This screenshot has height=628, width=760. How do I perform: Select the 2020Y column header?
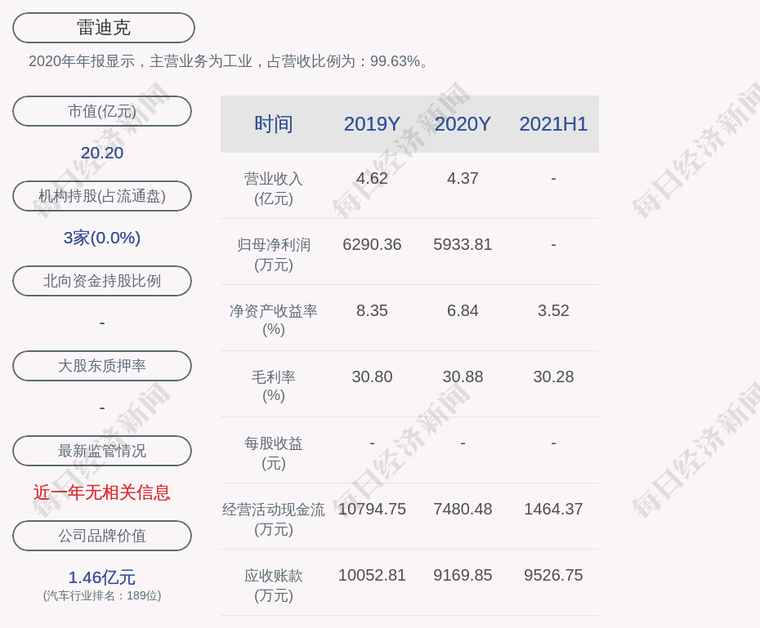(463, 124)
